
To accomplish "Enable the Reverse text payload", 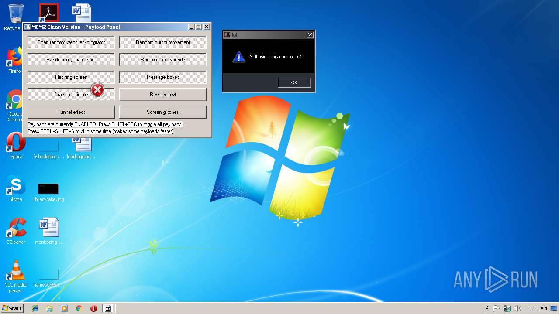I will click(163, 95).
